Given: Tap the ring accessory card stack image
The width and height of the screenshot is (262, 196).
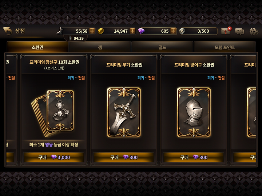Looking at the screenshot, I should (x=52, y=113).
